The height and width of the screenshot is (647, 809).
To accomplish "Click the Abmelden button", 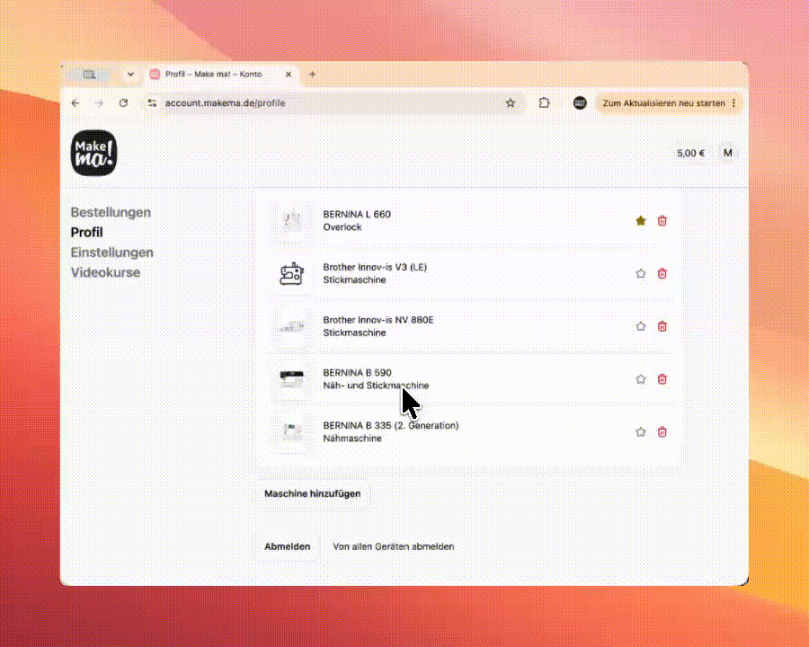I will pos(288,546).
